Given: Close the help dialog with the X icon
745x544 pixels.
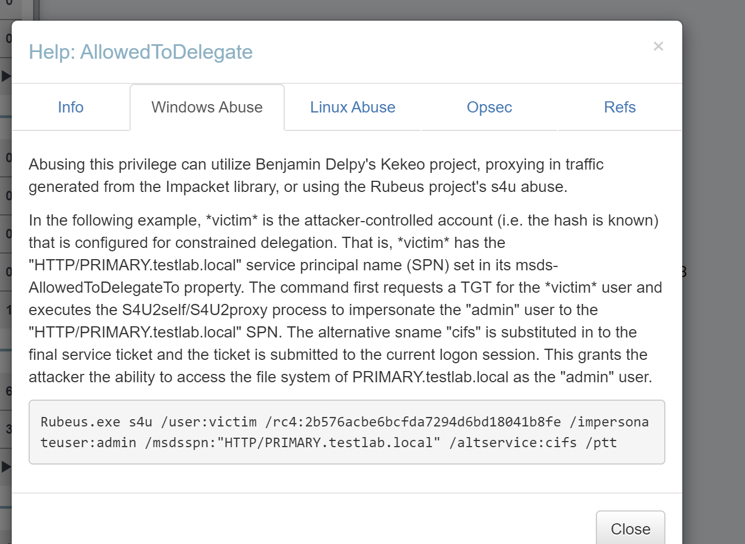Looking at the screenshot, I should 658,46.
